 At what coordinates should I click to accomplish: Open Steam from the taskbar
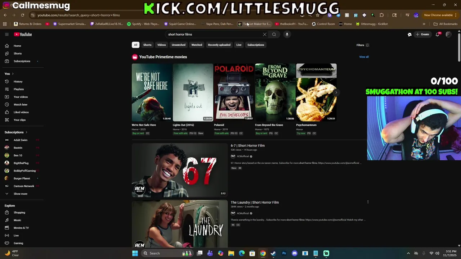pos(273,253)
